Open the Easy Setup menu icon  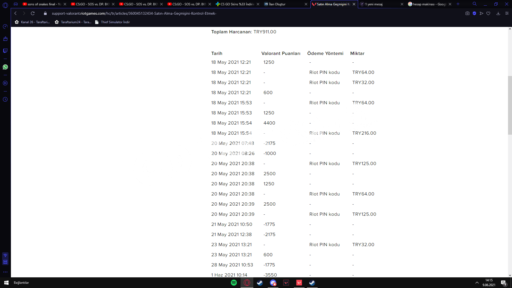click(x=507, y=13)
